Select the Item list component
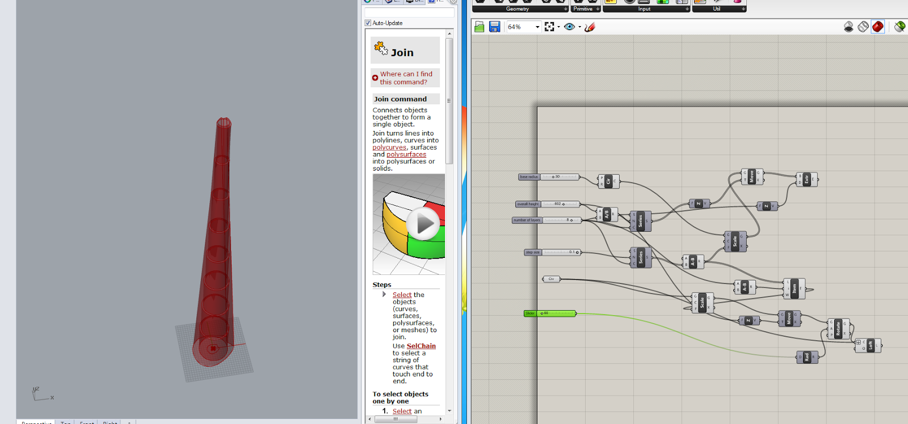This screenshot has height=424, width=908. tap(794, 289)
